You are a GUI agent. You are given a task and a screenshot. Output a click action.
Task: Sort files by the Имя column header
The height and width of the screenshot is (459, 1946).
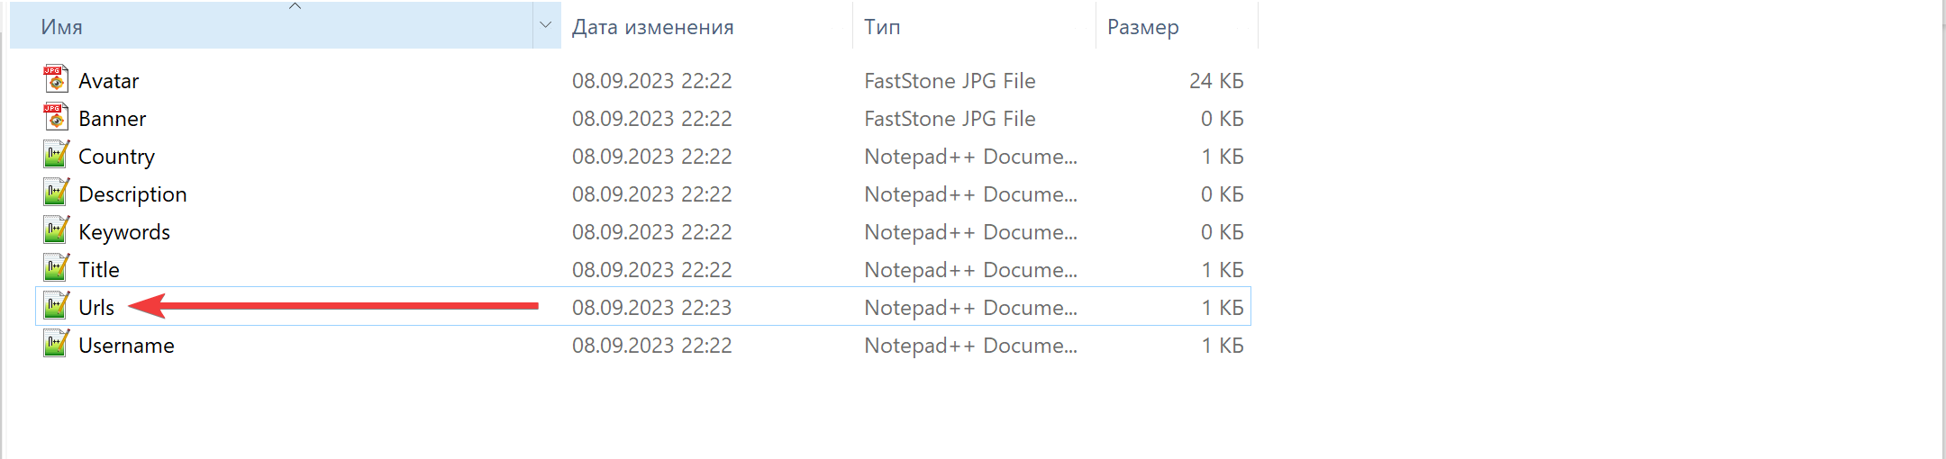coord(61,27)
